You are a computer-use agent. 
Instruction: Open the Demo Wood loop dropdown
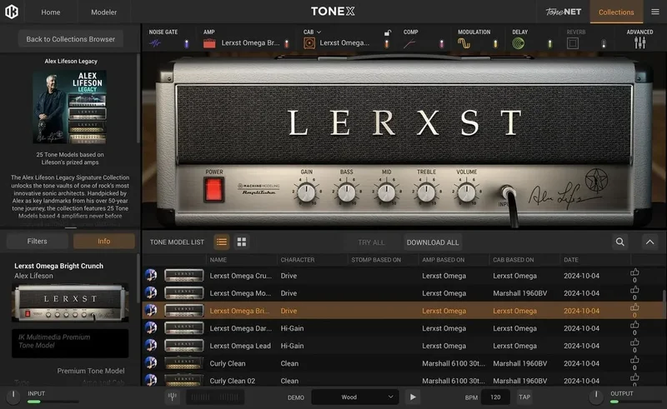pyautogui.click(x=355, y=397)
